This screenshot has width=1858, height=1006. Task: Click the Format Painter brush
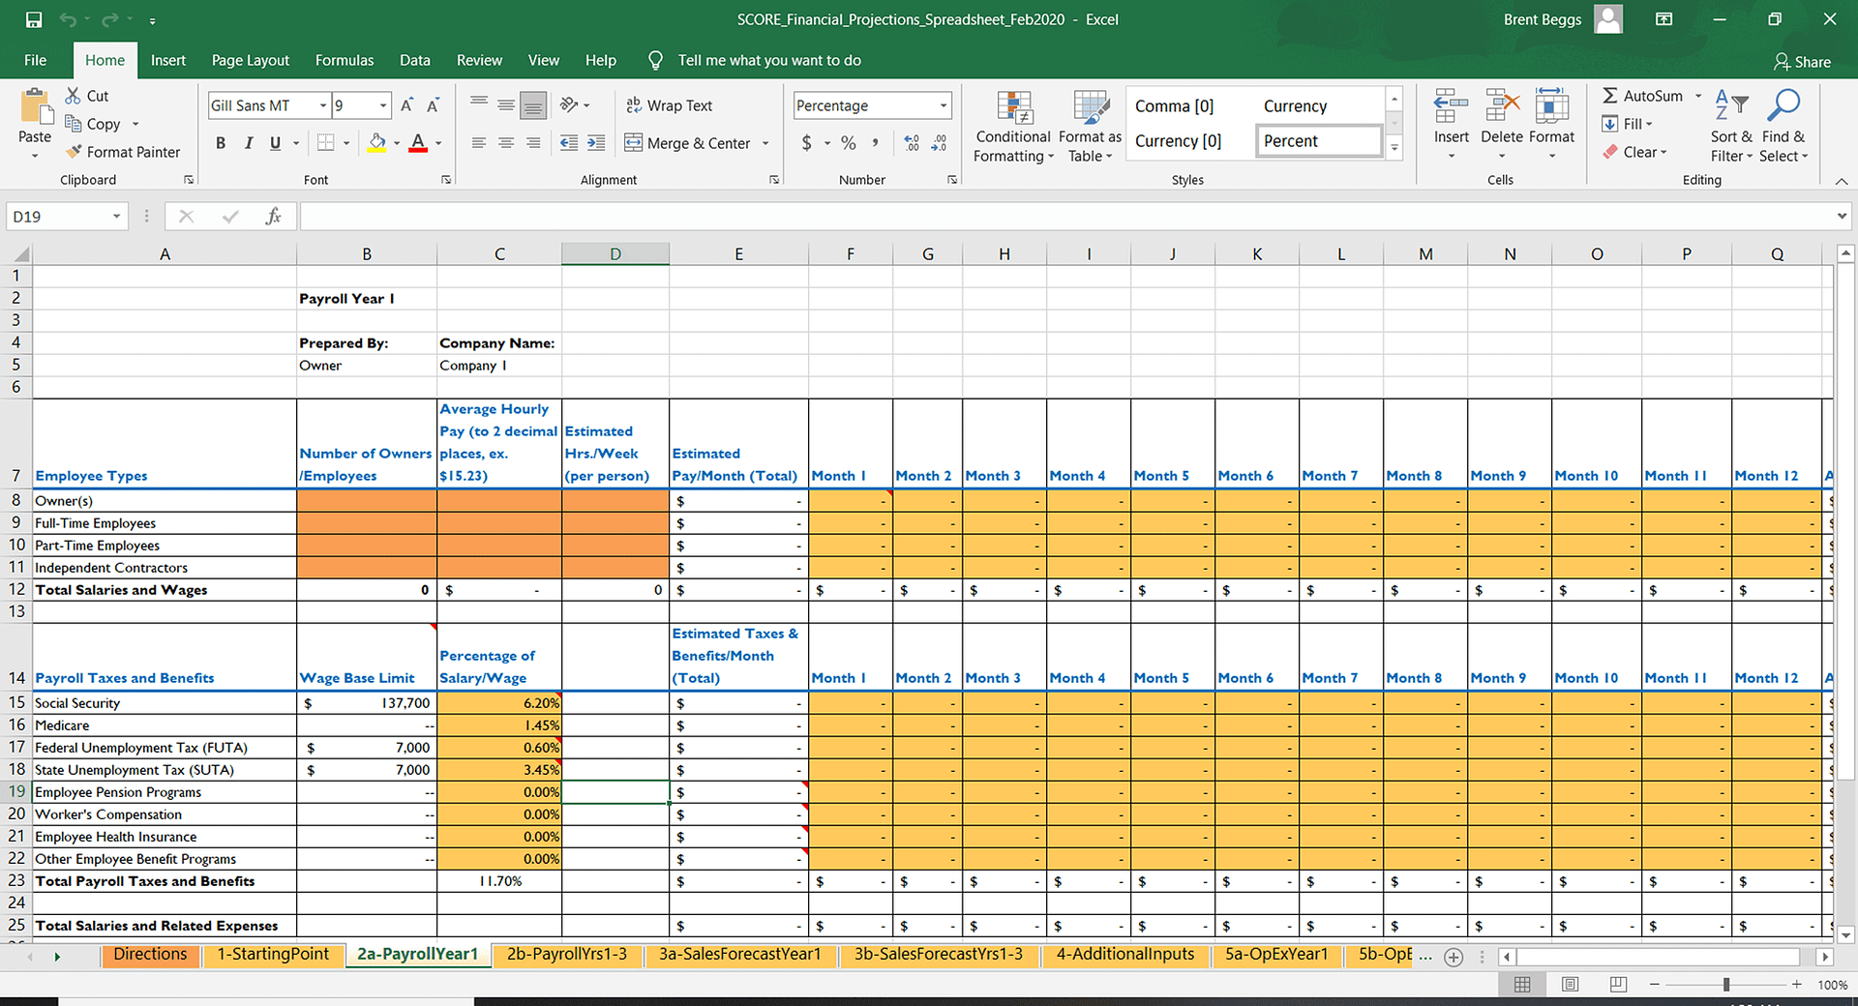74,152
